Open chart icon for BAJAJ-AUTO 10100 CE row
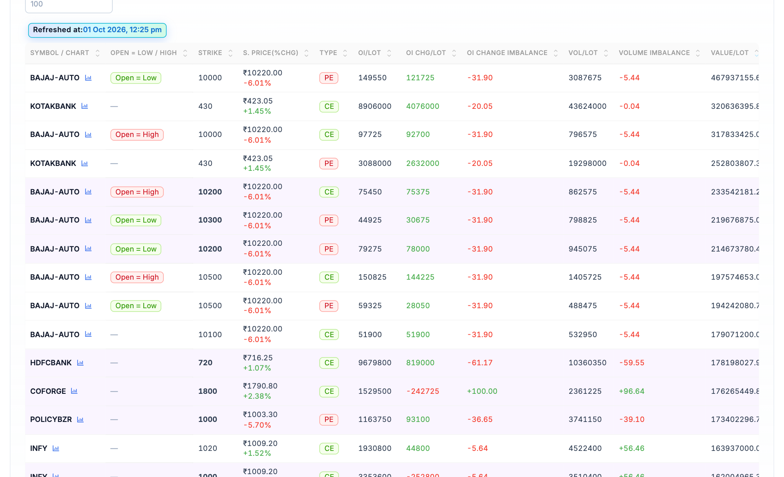 coord(88,334)
